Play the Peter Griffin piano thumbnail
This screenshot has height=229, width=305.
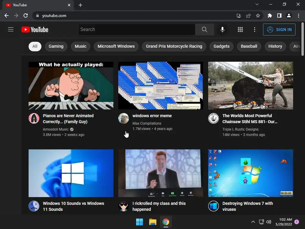click(71, 86)
